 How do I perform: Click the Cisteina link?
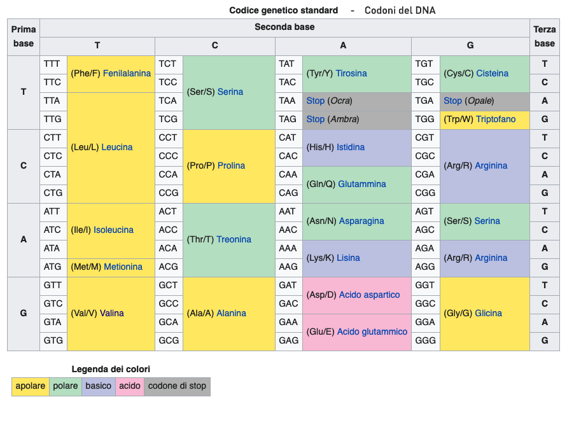[x=492, y=73]
